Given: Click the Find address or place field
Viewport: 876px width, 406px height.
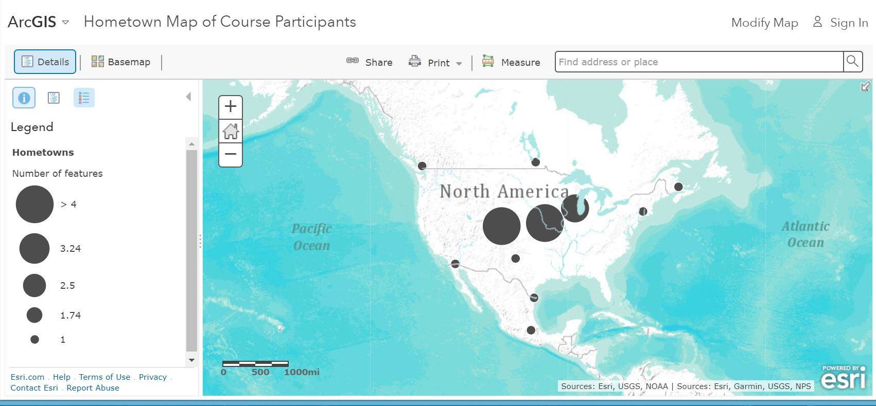Looking at the screenshot, I should click(x=699, y=62).
